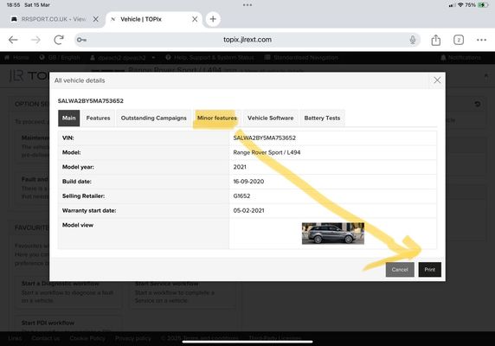
Task: Close the All vehicle details dialog
Action: (x=437, y=80)
